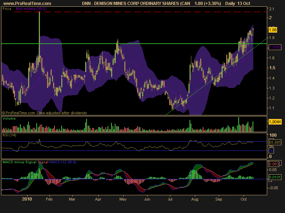The height and width of the screenshot is (213, 285).
Task: Click the blue 30 RSI level tag
Action: coord(271,151)
